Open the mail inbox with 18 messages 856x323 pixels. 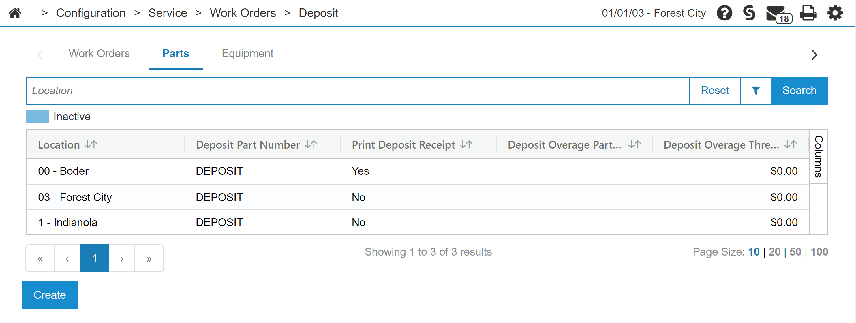[779, 14]
